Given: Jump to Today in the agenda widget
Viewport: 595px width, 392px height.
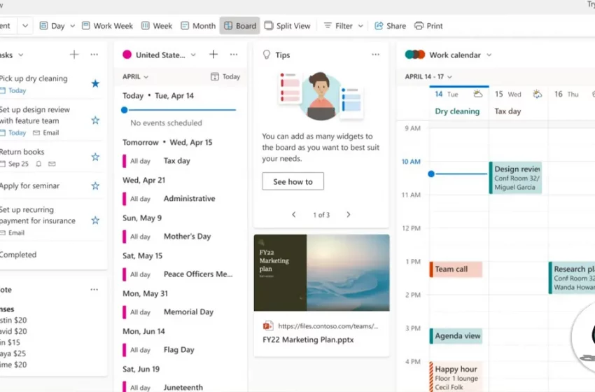Looking at the screenshot, I should (x=225, y=77).
